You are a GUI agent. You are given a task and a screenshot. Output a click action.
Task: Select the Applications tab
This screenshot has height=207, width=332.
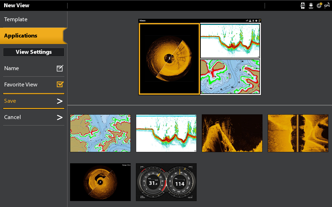[x=33, y=36]
